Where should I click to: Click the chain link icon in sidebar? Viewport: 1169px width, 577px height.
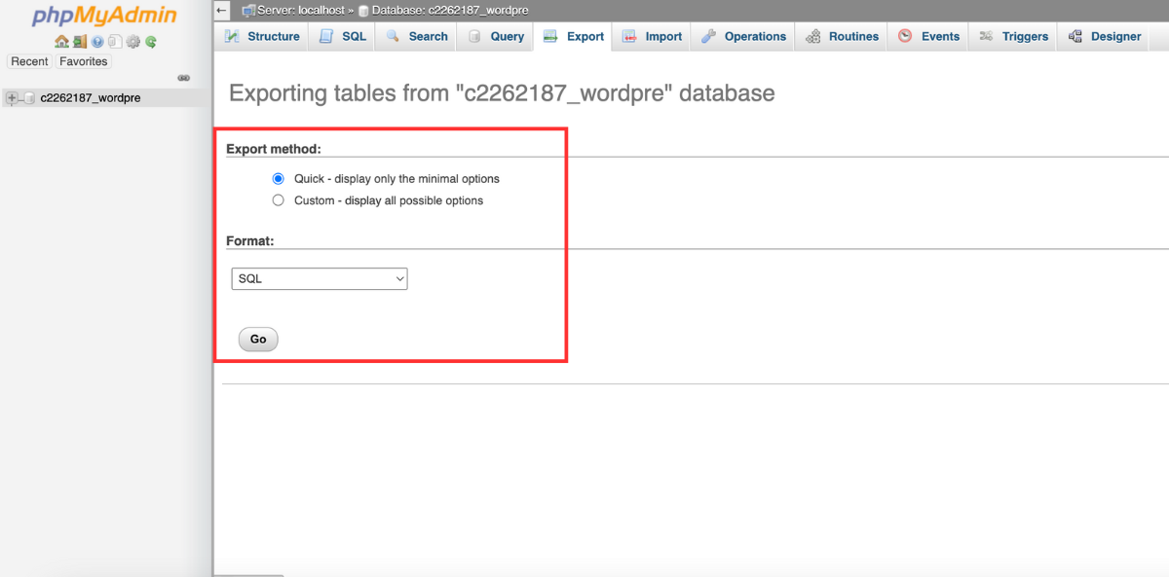[x=183, y=78]
